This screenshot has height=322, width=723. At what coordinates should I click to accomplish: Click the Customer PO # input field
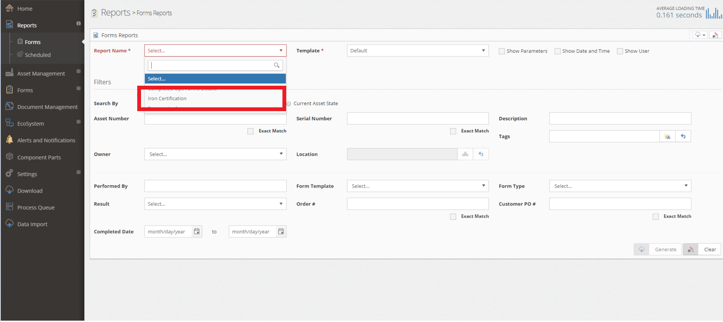[x=620, y=204]
